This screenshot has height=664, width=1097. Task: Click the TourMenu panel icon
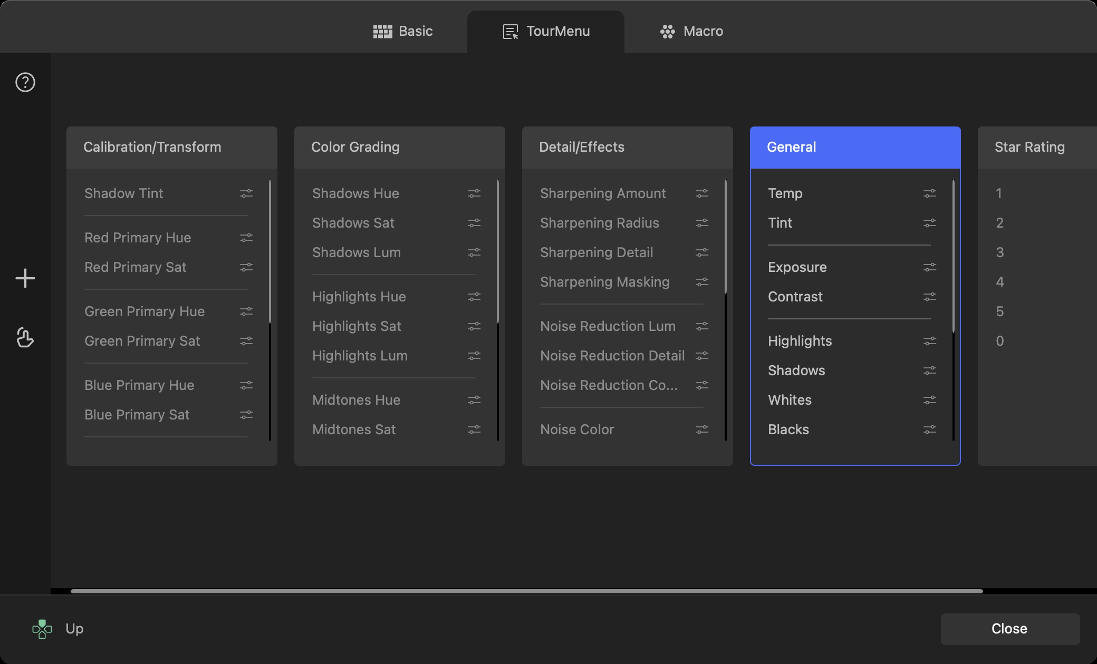[509, 31]
